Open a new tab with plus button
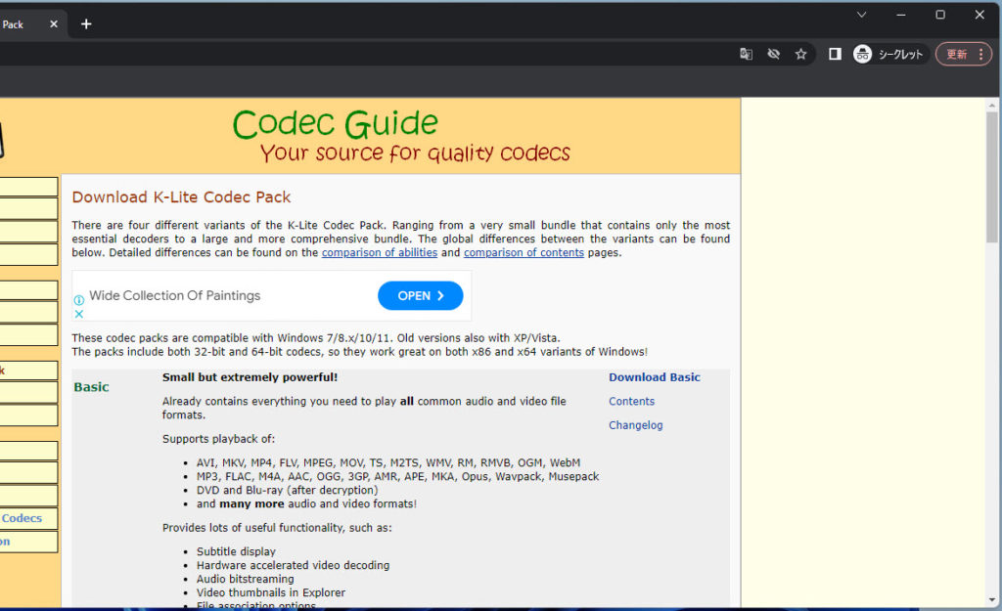Screen dimensions: 1002x611 point(86,23)
